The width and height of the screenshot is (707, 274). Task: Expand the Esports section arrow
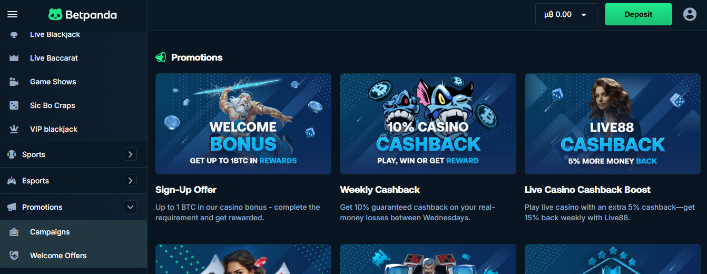[x=130, y=181]
